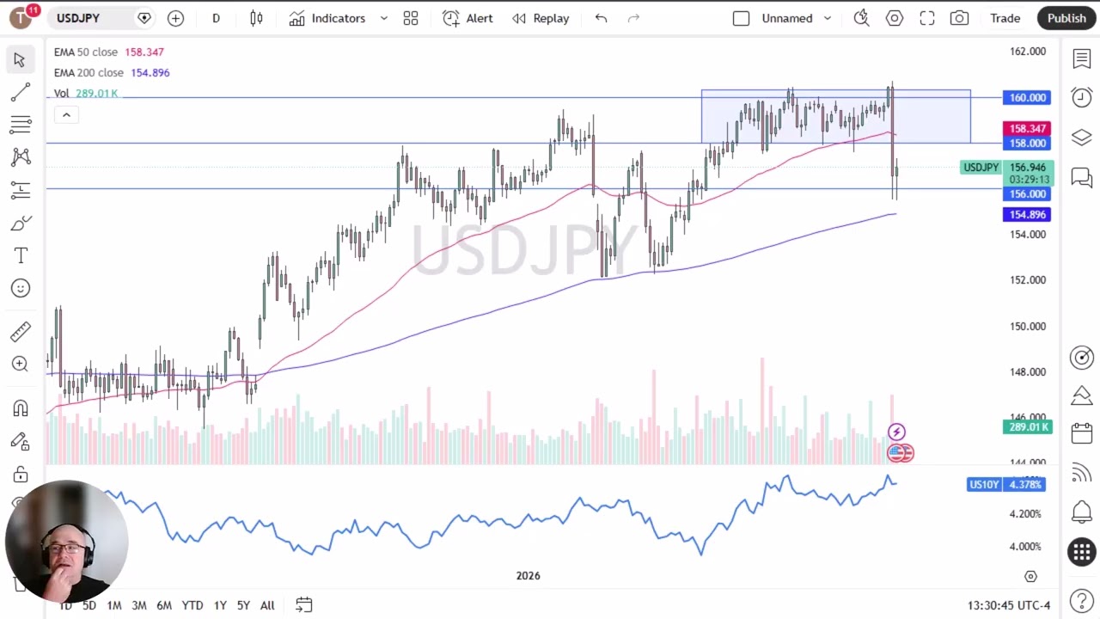Image resolution: width=1100 pixels, height=619 pixels.
Task: Switch to 1M time range
Action: pyautogui.click(x=113, y=605)
